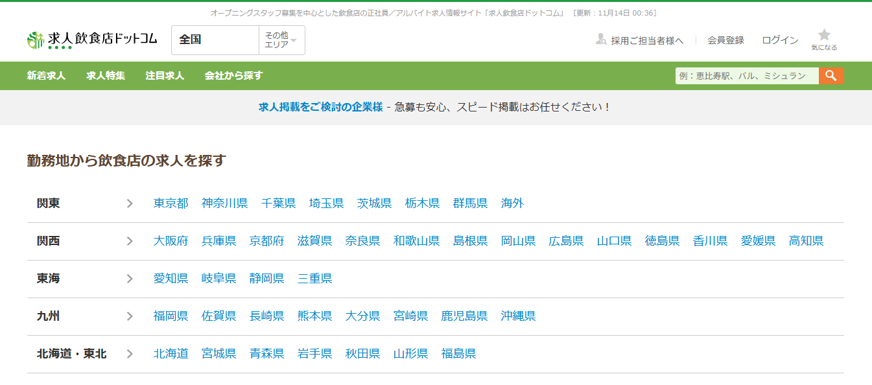Expand the 九州 region chevron arrow
Viewport: 872px width, 385px height.
(130, 316)
